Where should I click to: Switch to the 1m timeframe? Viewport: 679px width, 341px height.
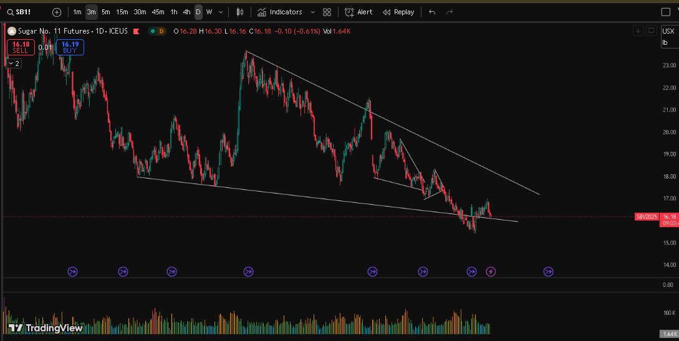[x=77, y=12]
